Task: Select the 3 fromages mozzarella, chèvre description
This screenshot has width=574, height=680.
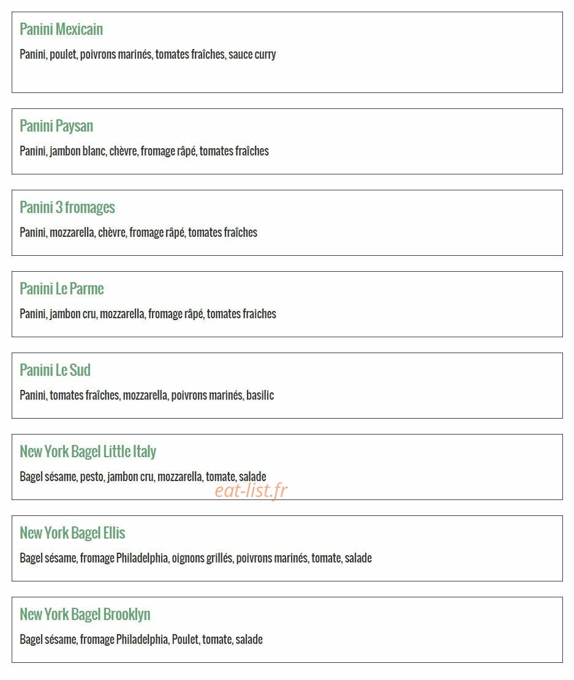Action: pyautogui.click(x=138, y=233)
